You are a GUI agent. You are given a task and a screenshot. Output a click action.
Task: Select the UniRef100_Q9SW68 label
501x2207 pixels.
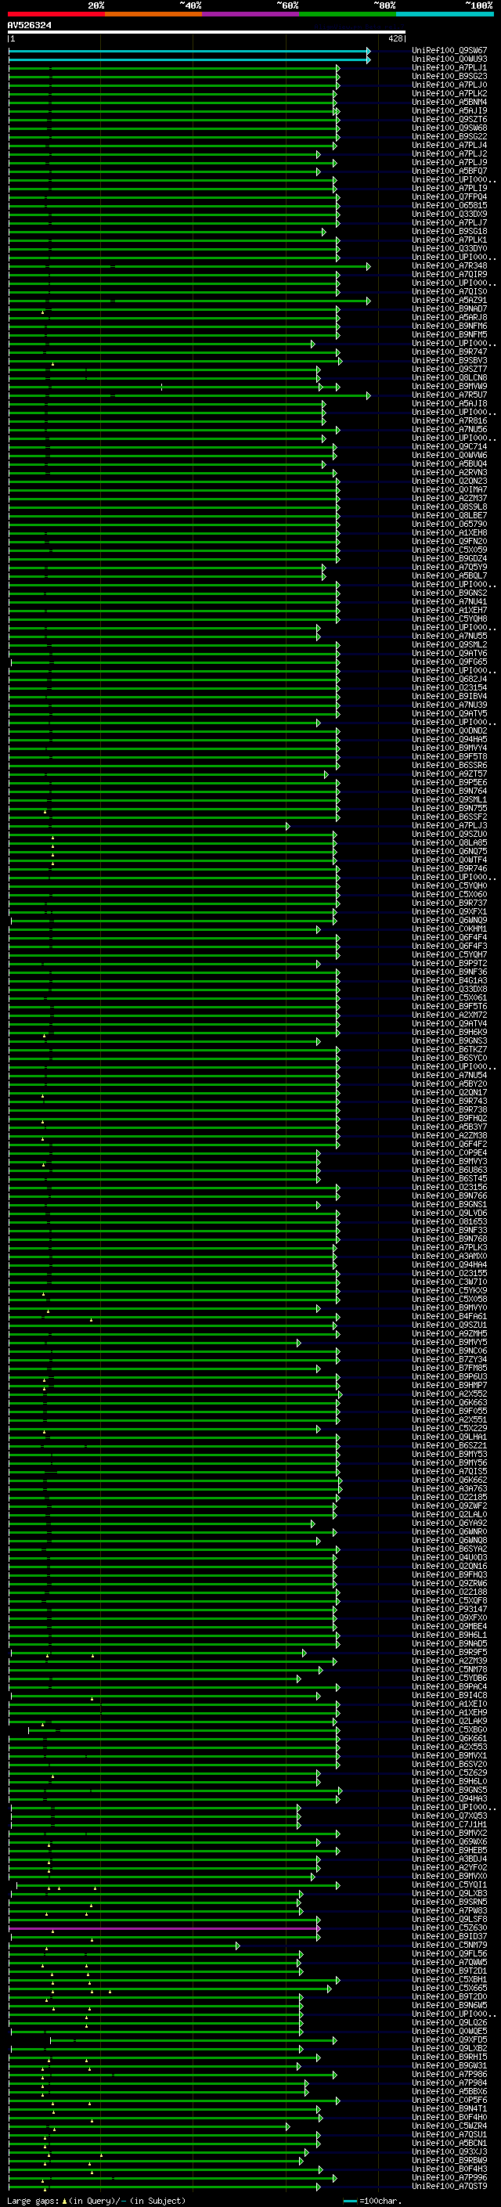pyautogui.click(x=449, y=128)
